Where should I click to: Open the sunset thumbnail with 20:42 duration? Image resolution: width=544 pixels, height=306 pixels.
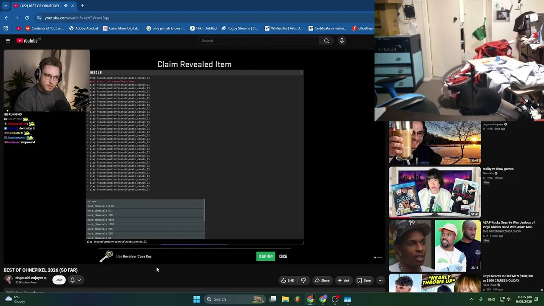[435, 142]
